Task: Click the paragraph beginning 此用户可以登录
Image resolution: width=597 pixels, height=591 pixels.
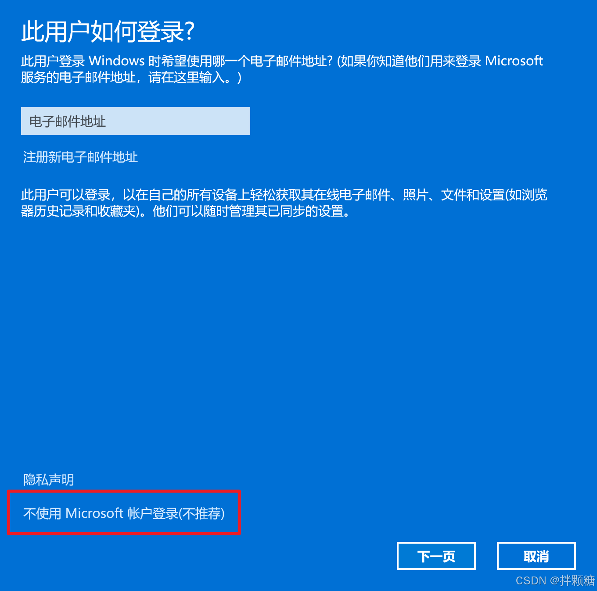Action: coord(284,203)
